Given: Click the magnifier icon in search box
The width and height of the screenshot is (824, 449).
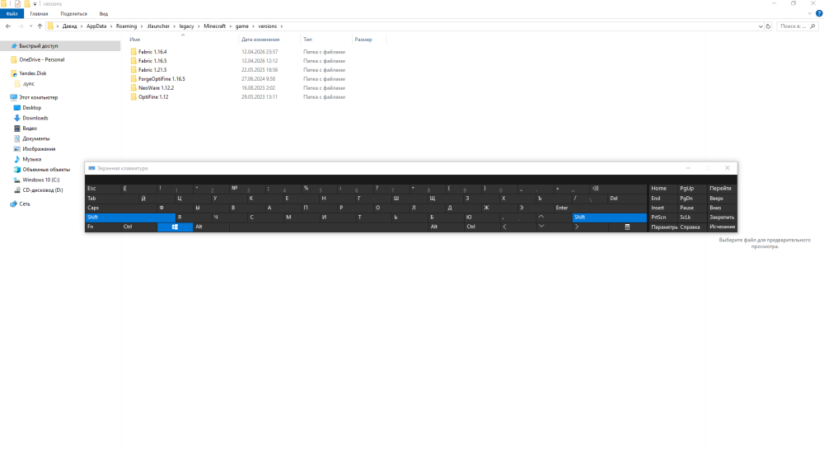Looking at the screenshot, I should [x=812, y=26].
